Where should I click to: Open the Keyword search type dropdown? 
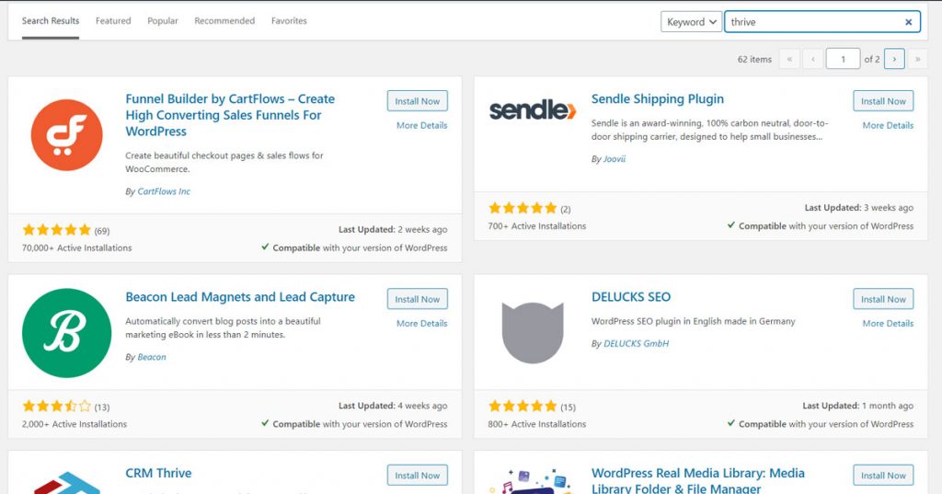pyautogui.click(x=692, y=22)
